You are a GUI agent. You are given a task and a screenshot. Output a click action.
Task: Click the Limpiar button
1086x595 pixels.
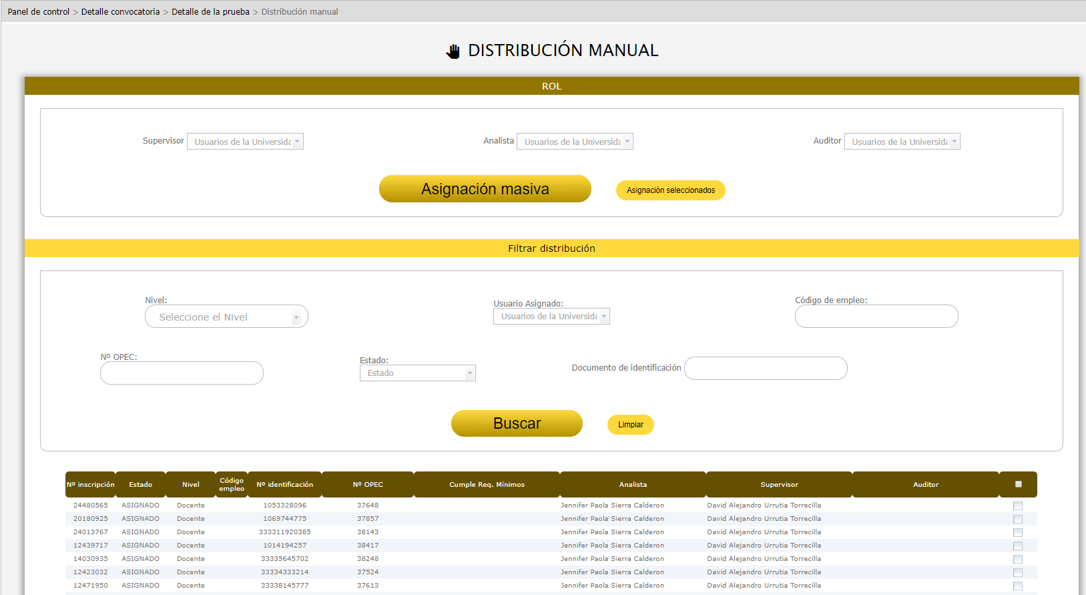pos(630,425)
